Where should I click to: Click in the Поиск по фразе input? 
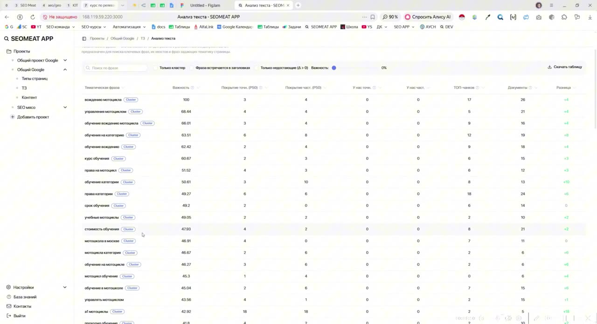[116, 68]
